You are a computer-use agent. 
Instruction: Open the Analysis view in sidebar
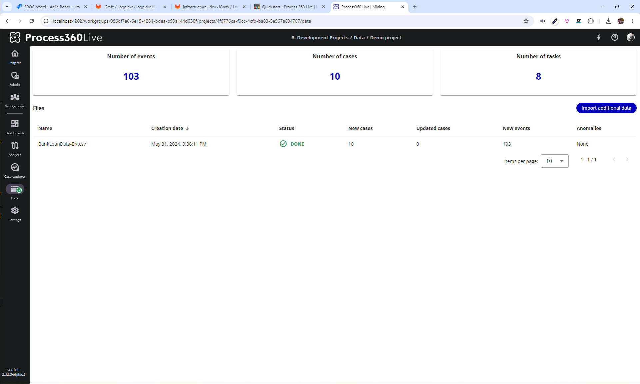pos(15,149)
